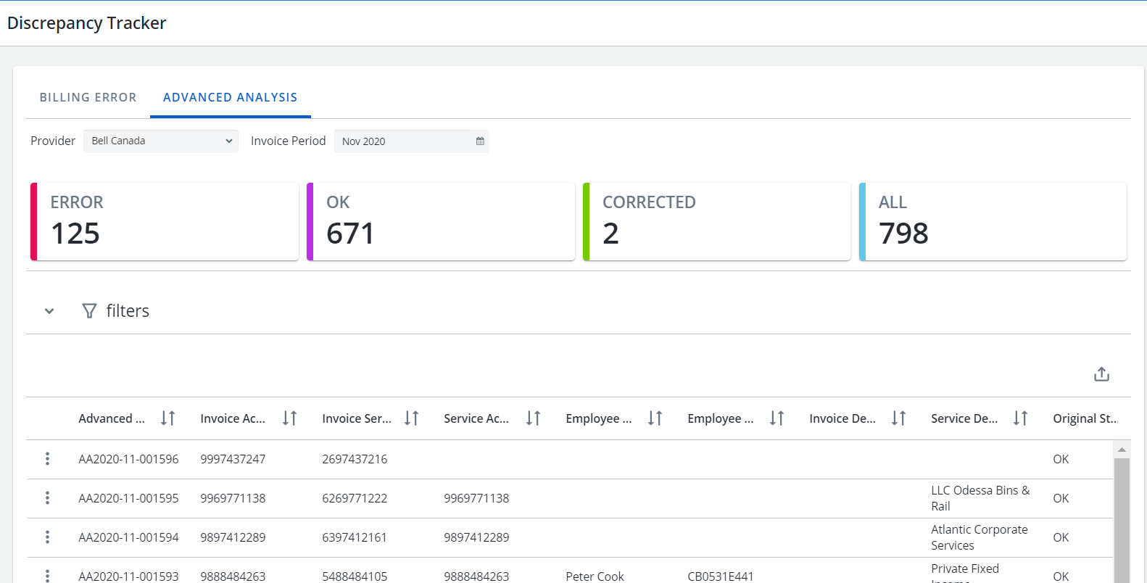
Task: Click the export icon above the table
Action: coord(1101,374)
